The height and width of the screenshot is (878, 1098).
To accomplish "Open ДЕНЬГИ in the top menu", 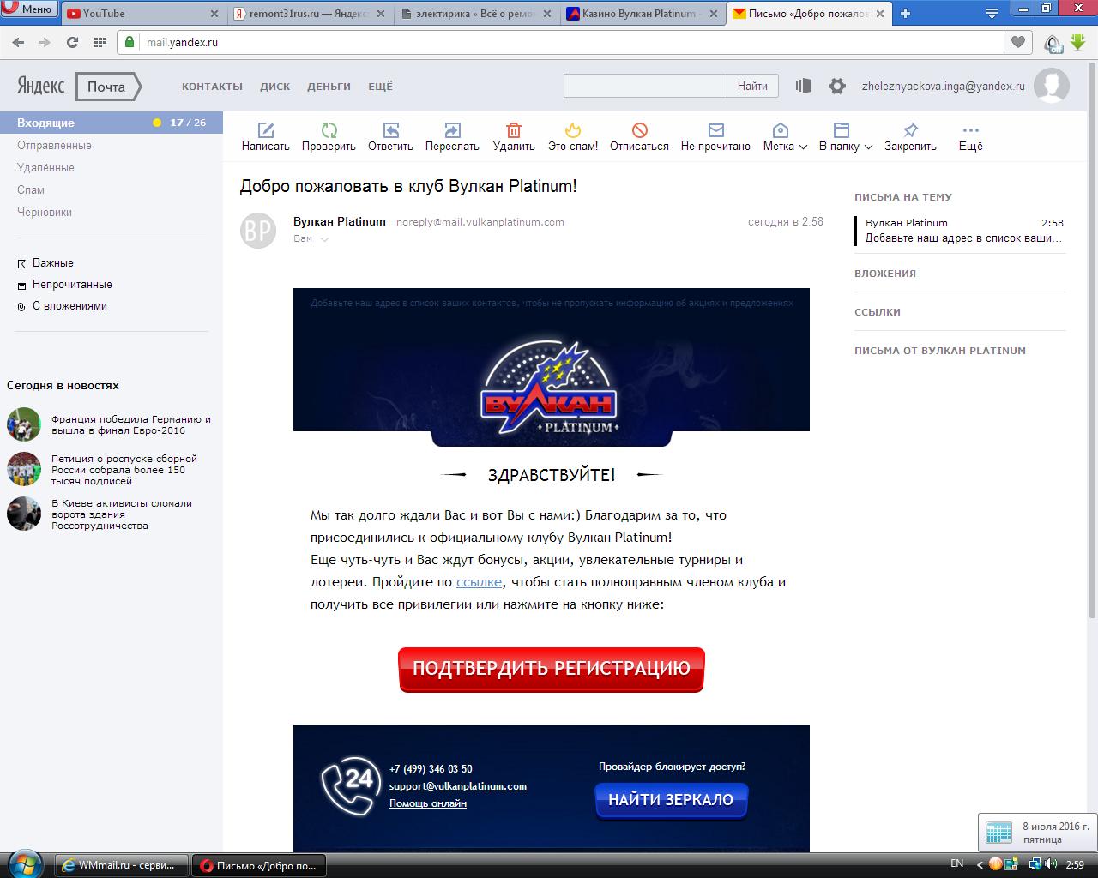I will 329,87.
